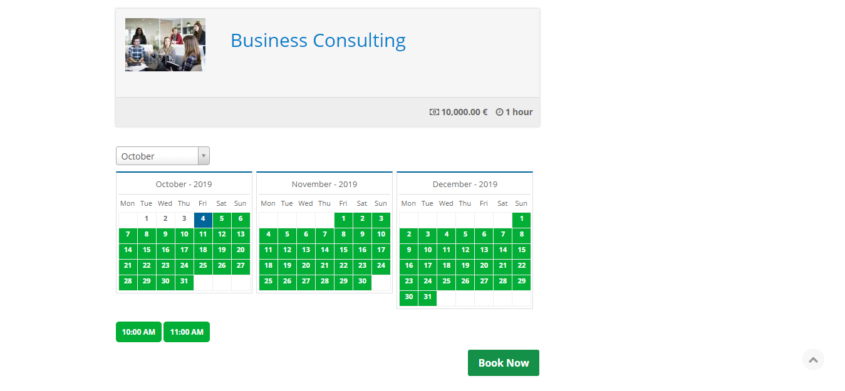Viewport: 845px width, 391px height.
Task: Open the month dropdown arrow
Action: click(204, 156)
